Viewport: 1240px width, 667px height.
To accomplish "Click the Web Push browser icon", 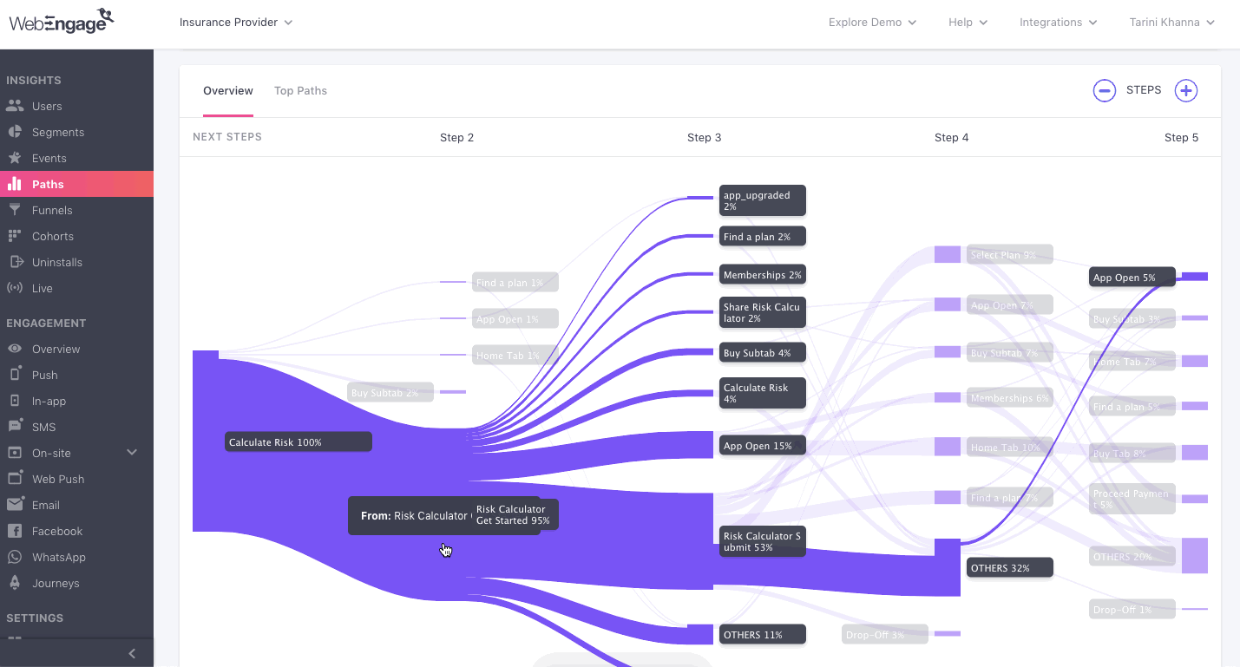I will tap(14, 479).
